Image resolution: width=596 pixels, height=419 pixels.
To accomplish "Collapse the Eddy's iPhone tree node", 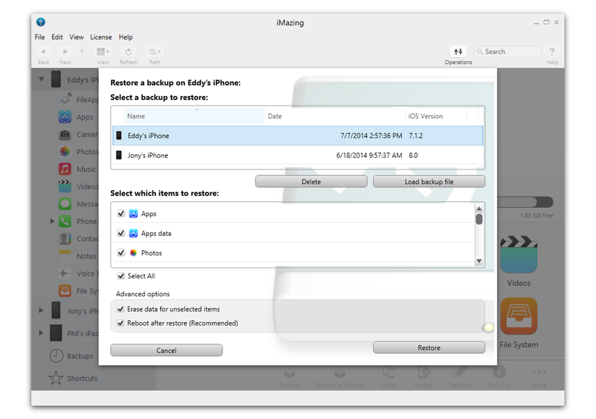I will [x=41, y=79].
